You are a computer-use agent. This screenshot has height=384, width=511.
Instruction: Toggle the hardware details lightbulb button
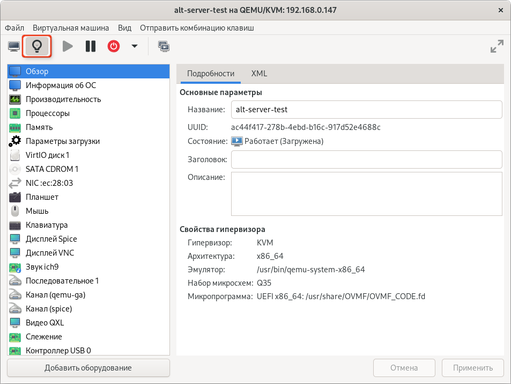36,47
